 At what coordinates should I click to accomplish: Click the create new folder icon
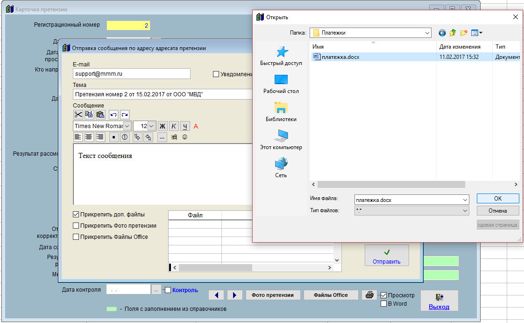(464, 33)
